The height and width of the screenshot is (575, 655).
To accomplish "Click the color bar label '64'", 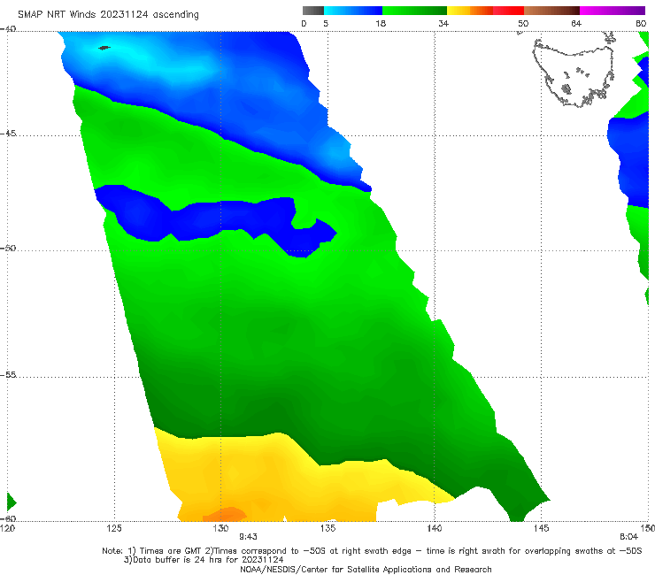I will coord(576,23).
